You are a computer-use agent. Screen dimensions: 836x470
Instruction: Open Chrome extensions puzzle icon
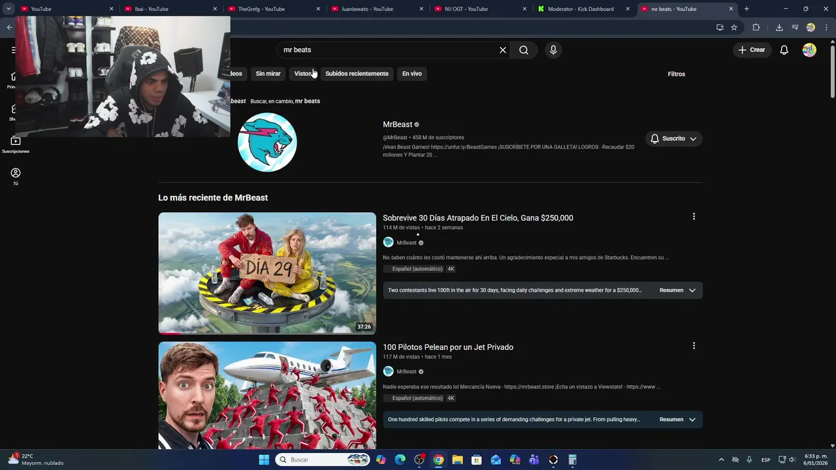pyautogui.click(x=756, y=27)
